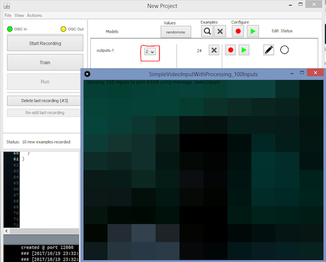Open the File menu
This screenshot has width=326, height=262.
tap(8, 15)
